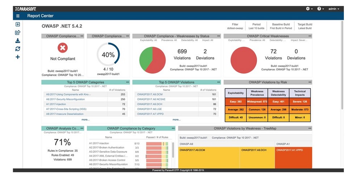The height and width of the screenshot is (181, 362).
Task: Open options menu of OWASP Analysis widget
Action: (x=82, y=129)
